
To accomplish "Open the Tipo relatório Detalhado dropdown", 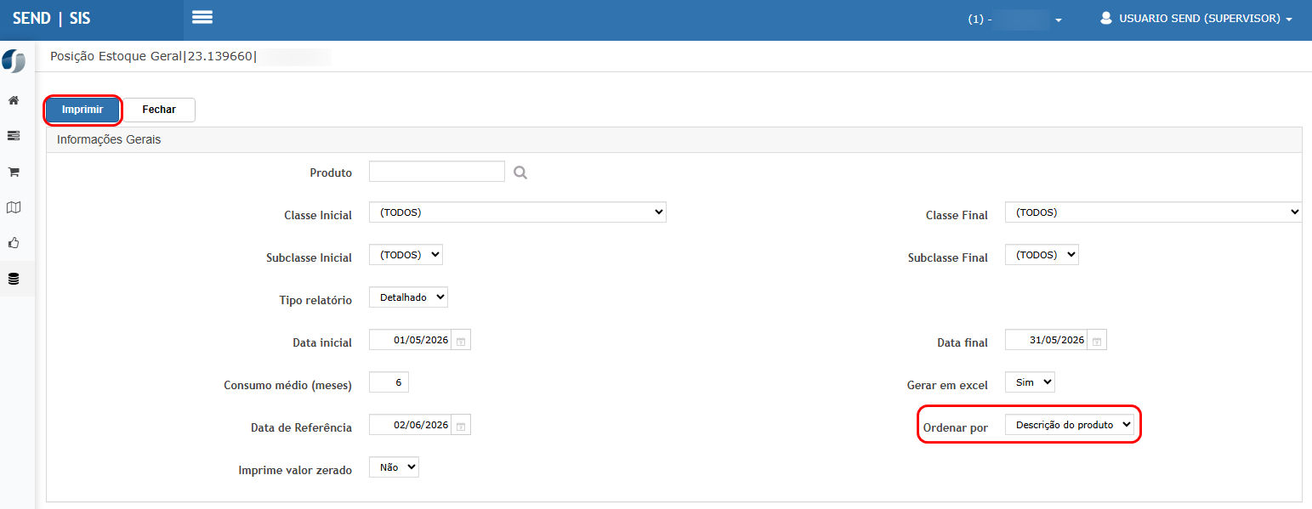I will pyautogui.click(x=408, y=297).
